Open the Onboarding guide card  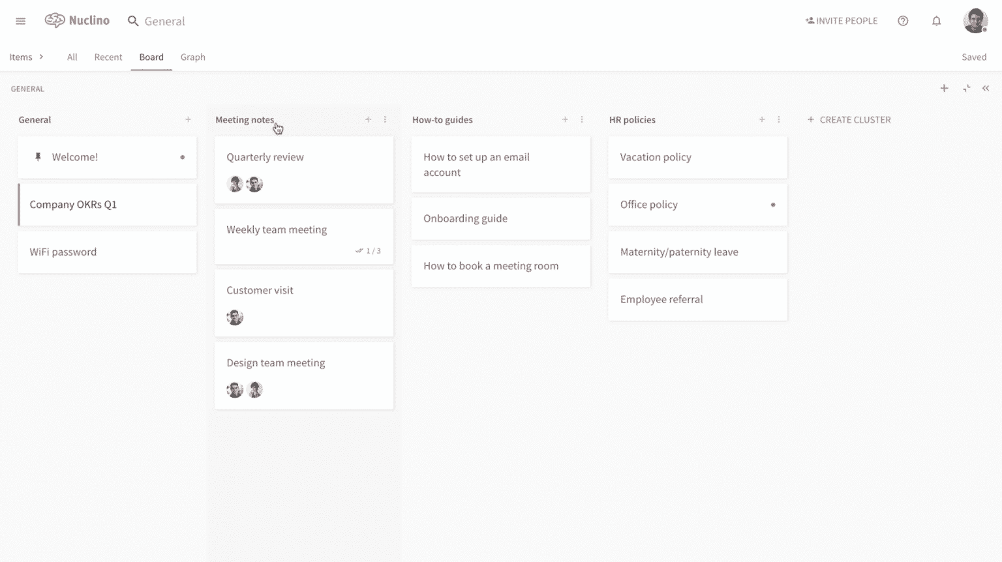click(x=501, y=218)
